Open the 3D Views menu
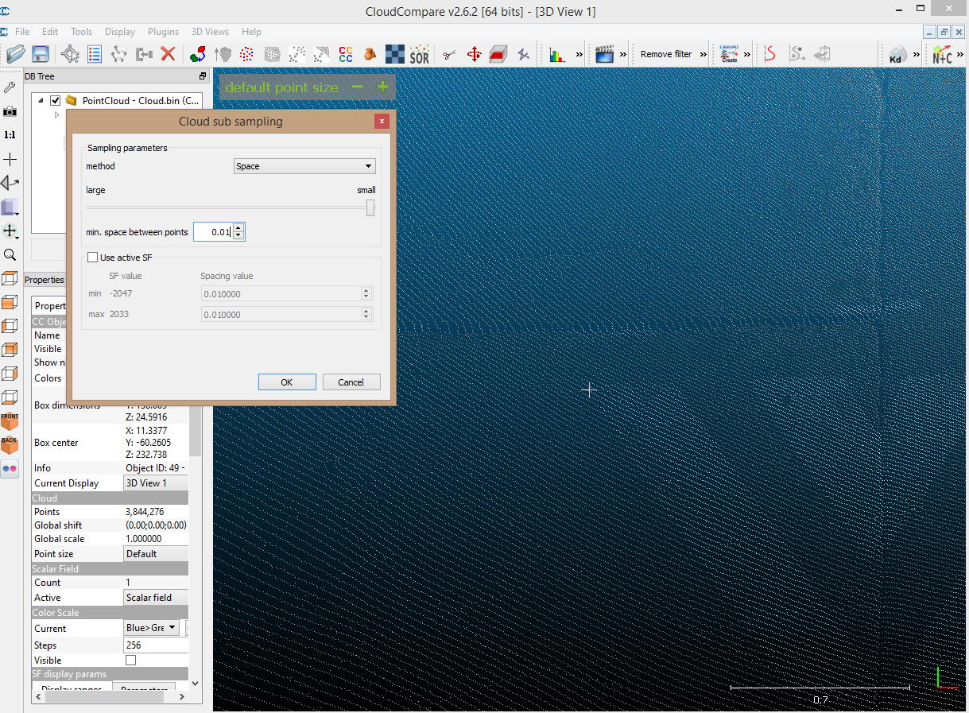The image size is (969, 713). tap(210, 32)
